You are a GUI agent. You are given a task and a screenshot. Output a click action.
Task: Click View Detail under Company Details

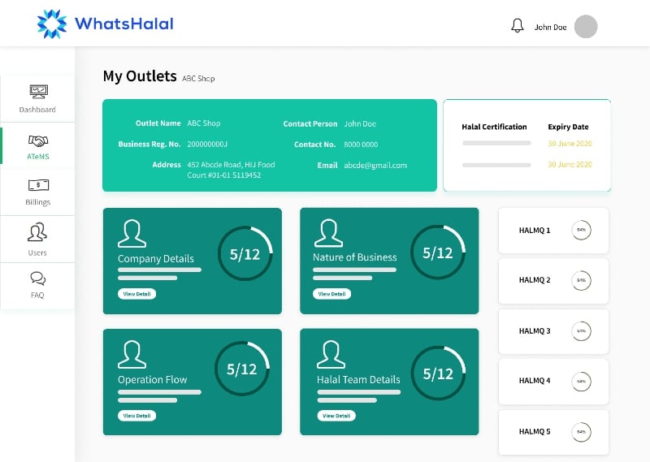tap(136, 294)
